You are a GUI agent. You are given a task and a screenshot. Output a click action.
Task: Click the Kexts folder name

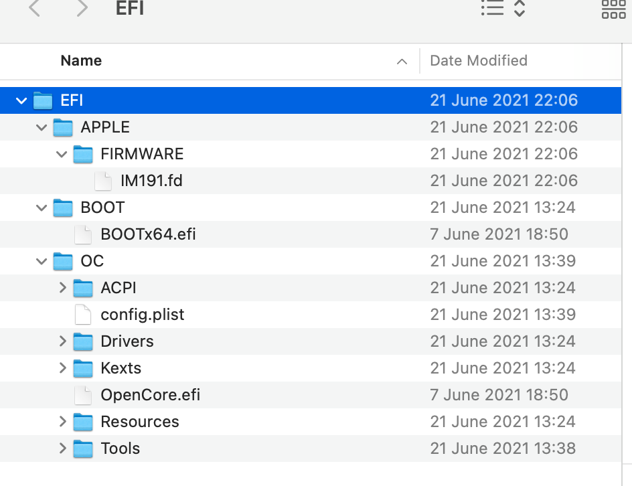(x=121, y=368)
